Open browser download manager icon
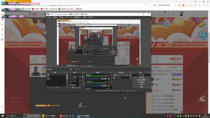210x118 pixels. [x=187, y=5]
